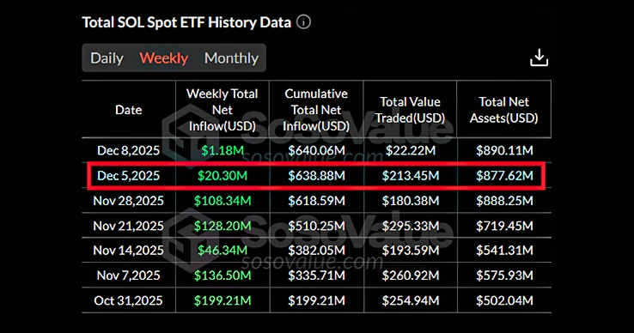Click the $1.18M weekly inflow value

click(x=223, y=150)
